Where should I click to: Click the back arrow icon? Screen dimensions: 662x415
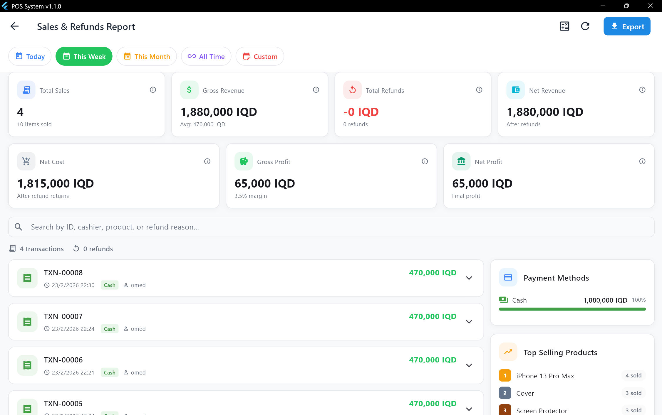pyautogui.click(x=14, y=26)
